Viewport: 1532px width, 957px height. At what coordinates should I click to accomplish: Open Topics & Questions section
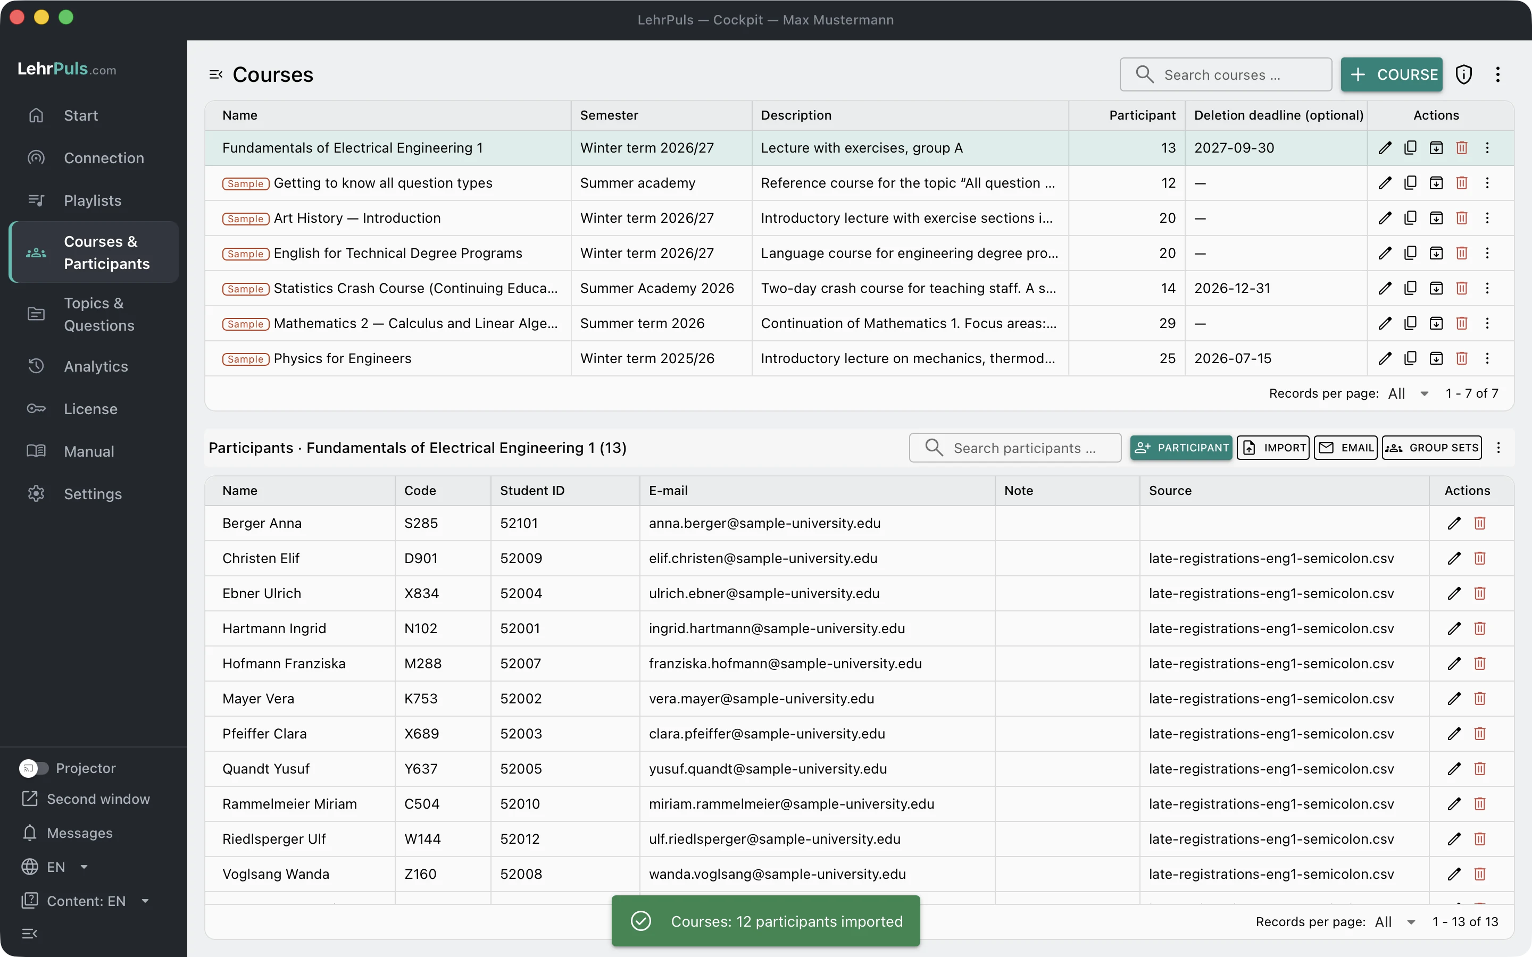point(94,314)
